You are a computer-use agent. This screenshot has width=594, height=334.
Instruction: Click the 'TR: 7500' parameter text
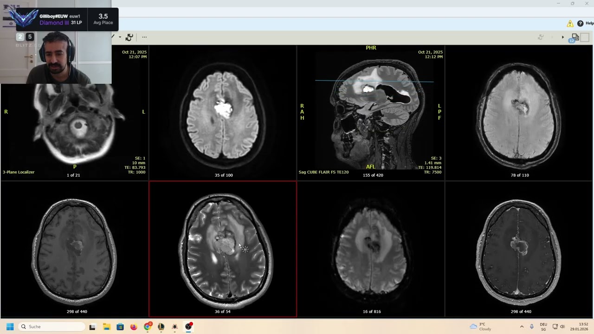click(x=433, y=172)
